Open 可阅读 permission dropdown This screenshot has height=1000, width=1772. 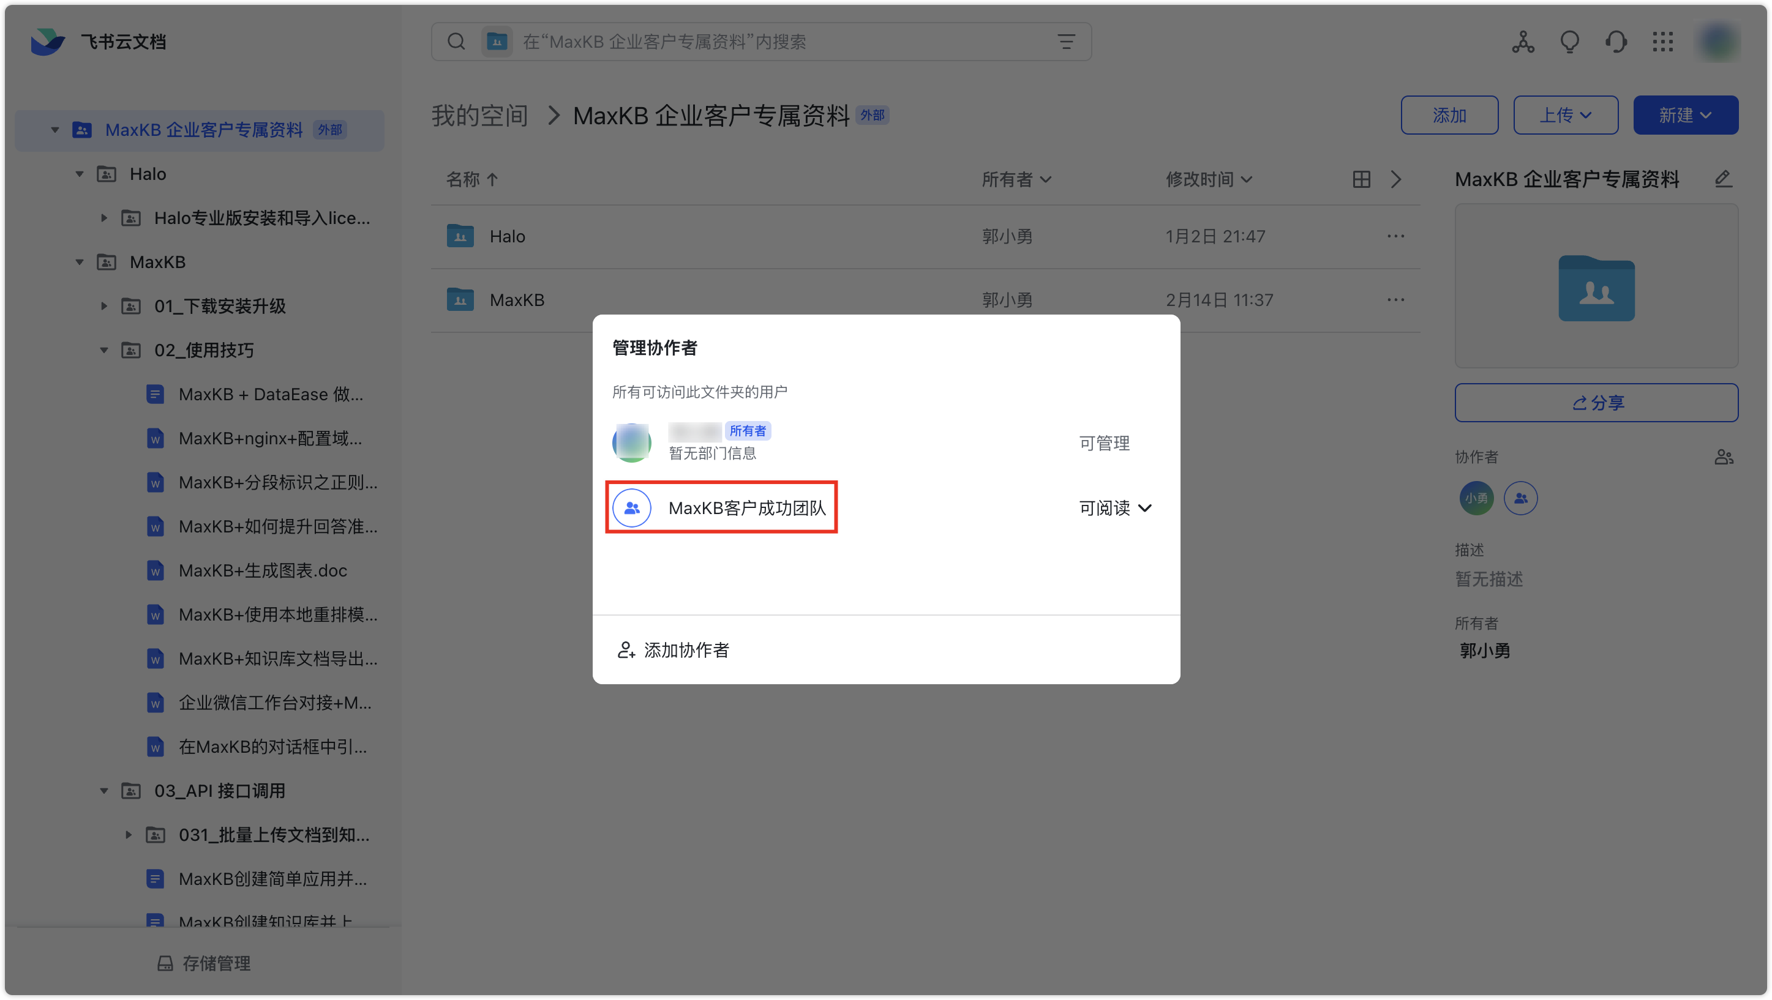(x=1115, y=508)
